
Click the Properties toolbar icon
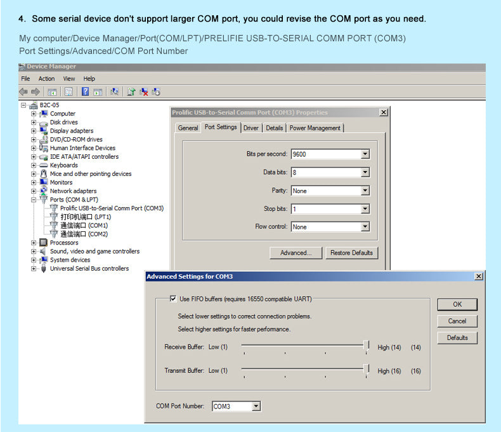[x=68, y=91]
